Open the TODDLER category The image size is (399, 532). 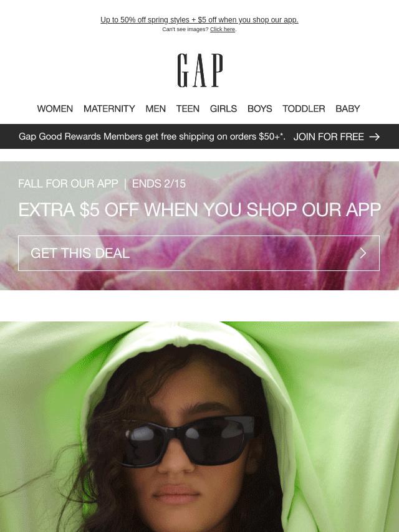(x=304, y=108)
